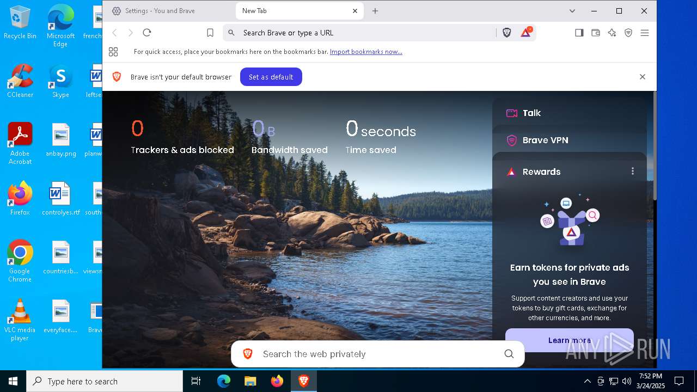Expand the tab search chevron

[x=572, y=11]
